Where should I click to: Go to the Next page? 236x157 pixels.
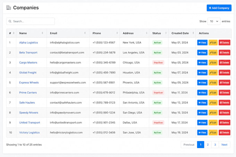[x=225, y=145]
